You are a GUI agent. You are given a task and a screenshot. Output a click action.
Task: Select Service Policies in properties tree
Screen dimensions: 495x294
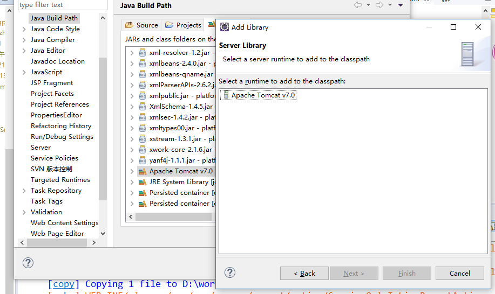coord(55,158)
